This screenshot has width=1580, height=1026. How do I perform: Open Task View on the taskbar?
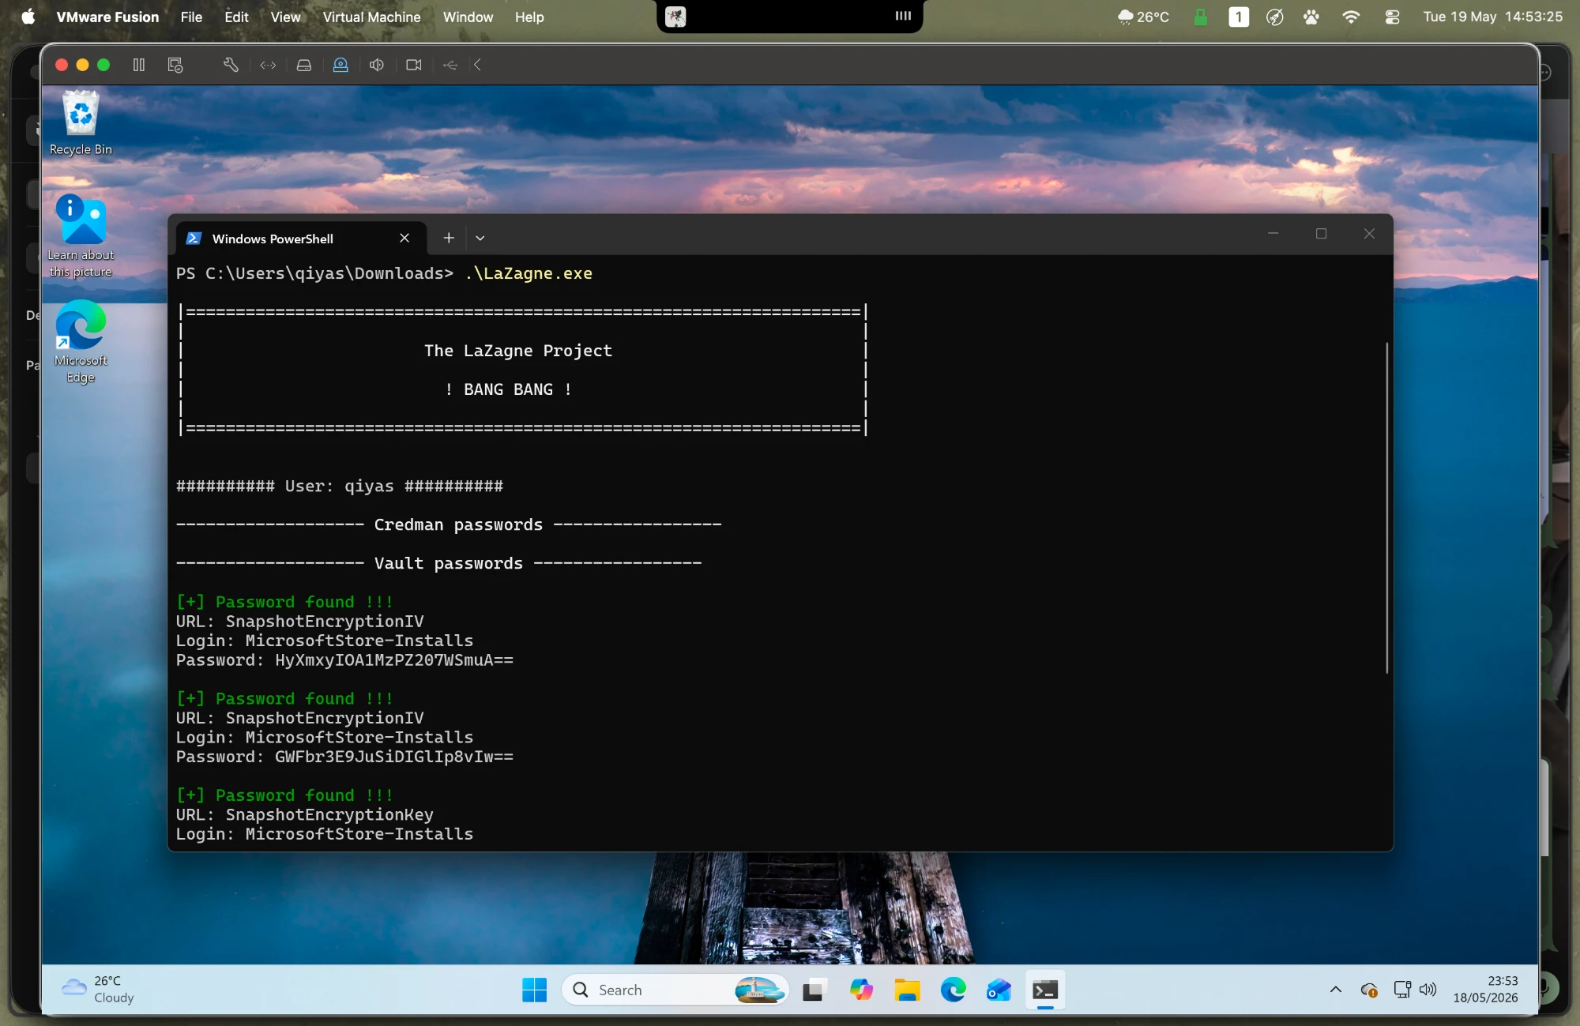(814, 990)
